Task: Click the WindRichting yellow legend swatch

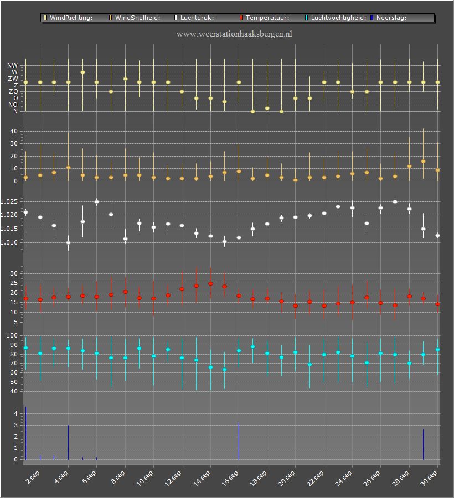Action: pyautogui.click(x=45, y=18)
